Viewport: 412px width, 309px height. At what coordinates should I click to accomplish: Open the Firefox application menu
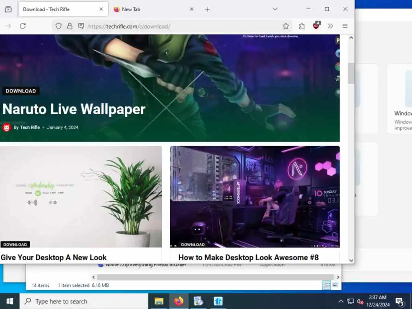click(345, 26)
